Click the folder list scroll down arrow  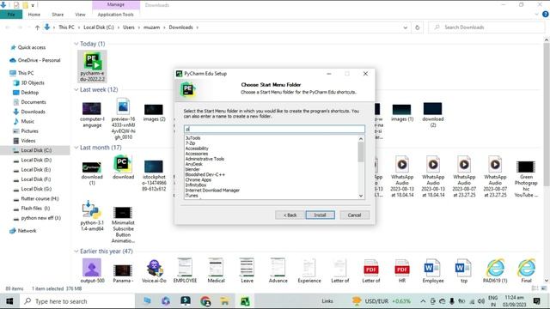click(x=361, y=196)
